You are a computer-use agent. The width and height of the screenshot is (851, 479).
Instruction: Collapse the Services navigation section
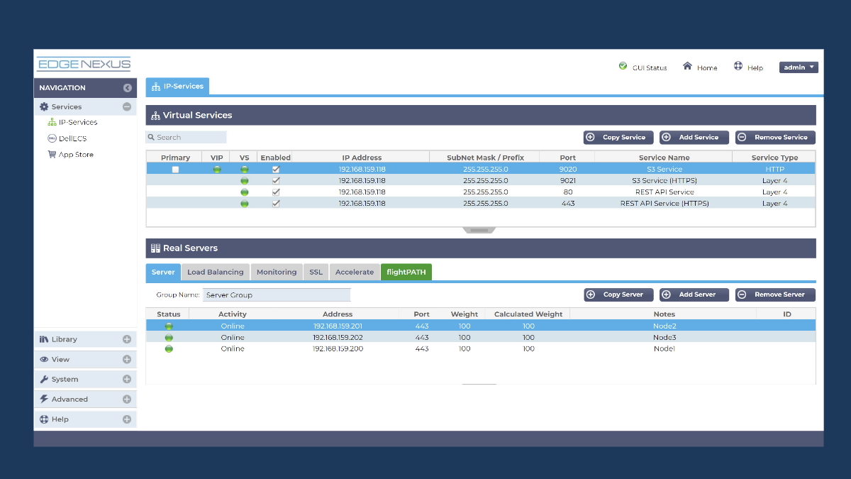click(126, 106)
